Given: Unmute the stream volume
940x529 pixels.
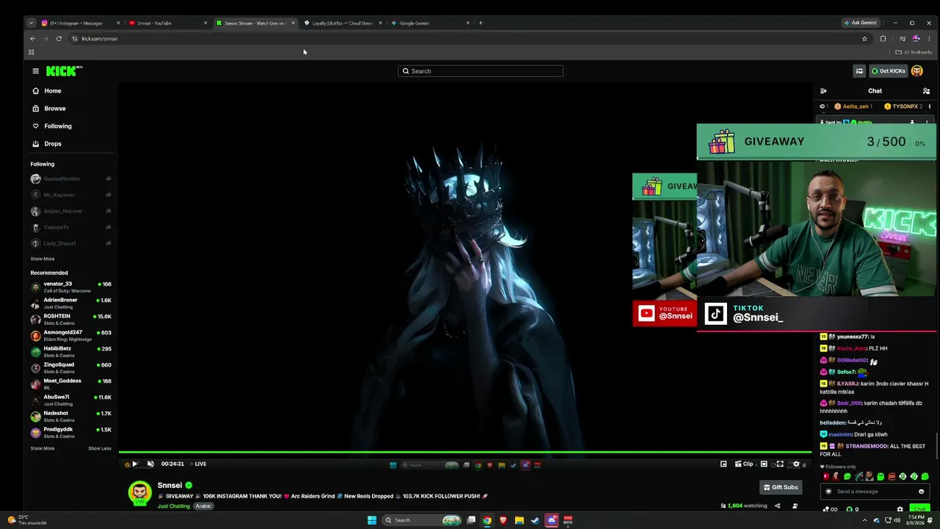Looking at the screenshot, I should click(x=151, y=464).
